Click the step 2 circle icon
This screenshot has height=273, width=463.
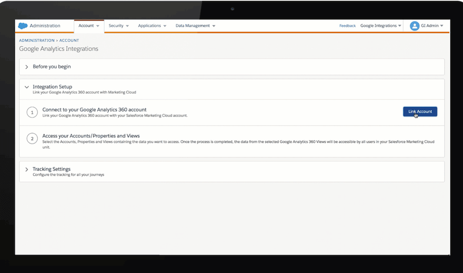33,139
